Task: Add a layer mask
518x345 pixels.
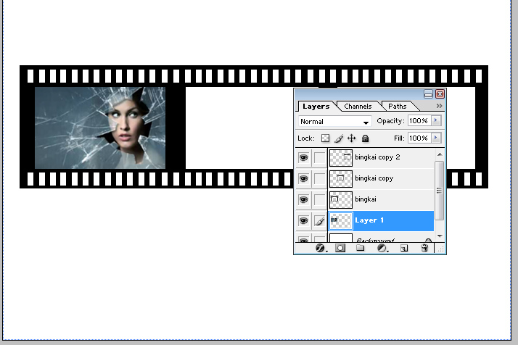Action: point(340,248)
